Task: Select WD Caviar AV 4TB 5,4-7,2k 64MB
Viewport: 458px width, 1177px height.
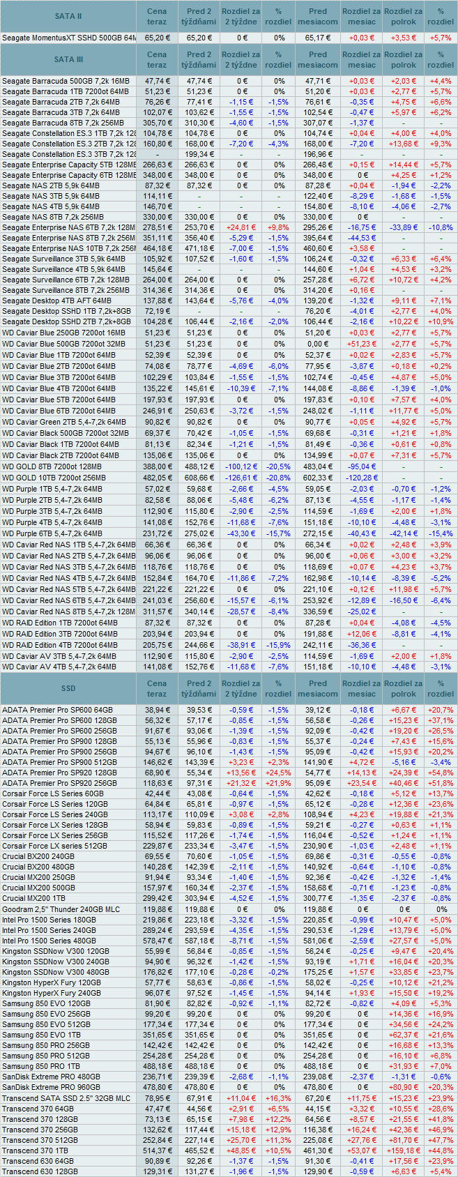Action: point(59,667)
